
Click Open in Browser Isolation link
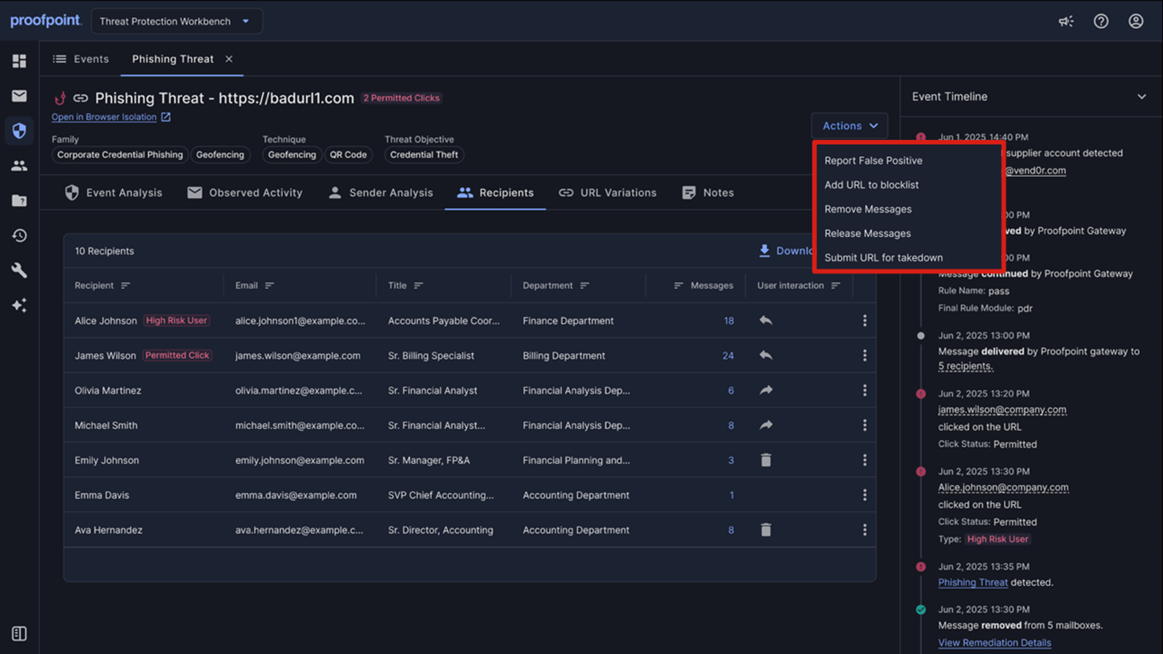pyautogui.click(x=104, y=117)
